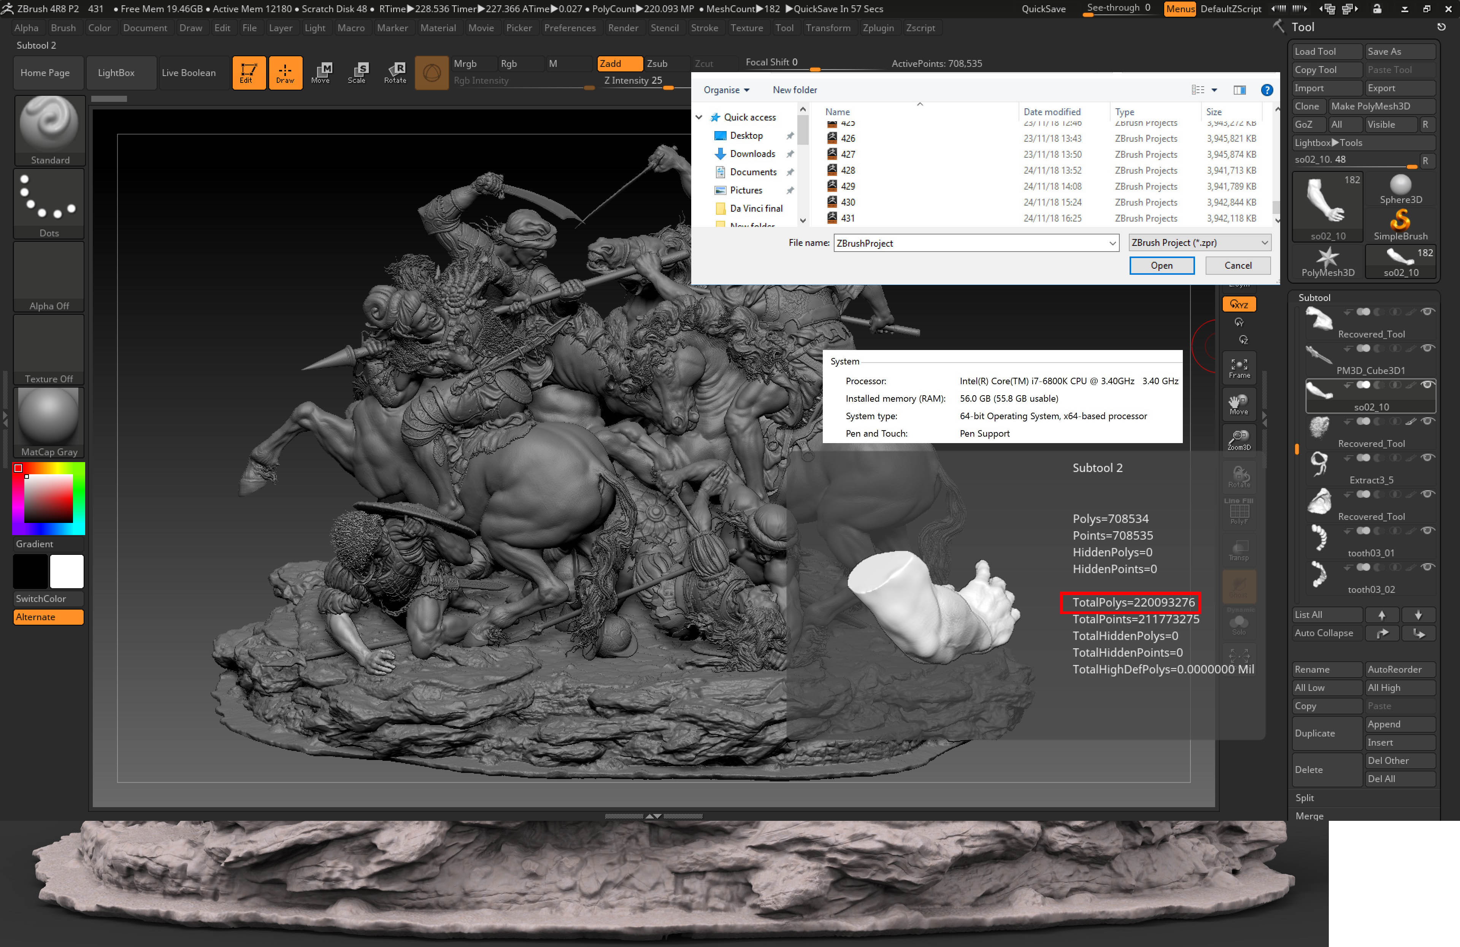1460x947 pixels.
Task: Hide the so02_10 subtool with eye icon
Action: coord(1427,385)
